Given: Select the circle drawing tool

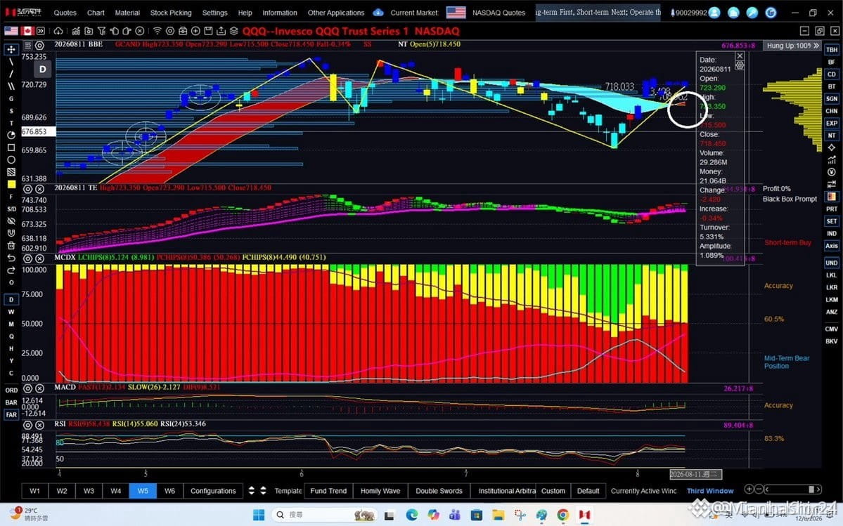Looking at the screenshot, I should (x=11, y=159).
